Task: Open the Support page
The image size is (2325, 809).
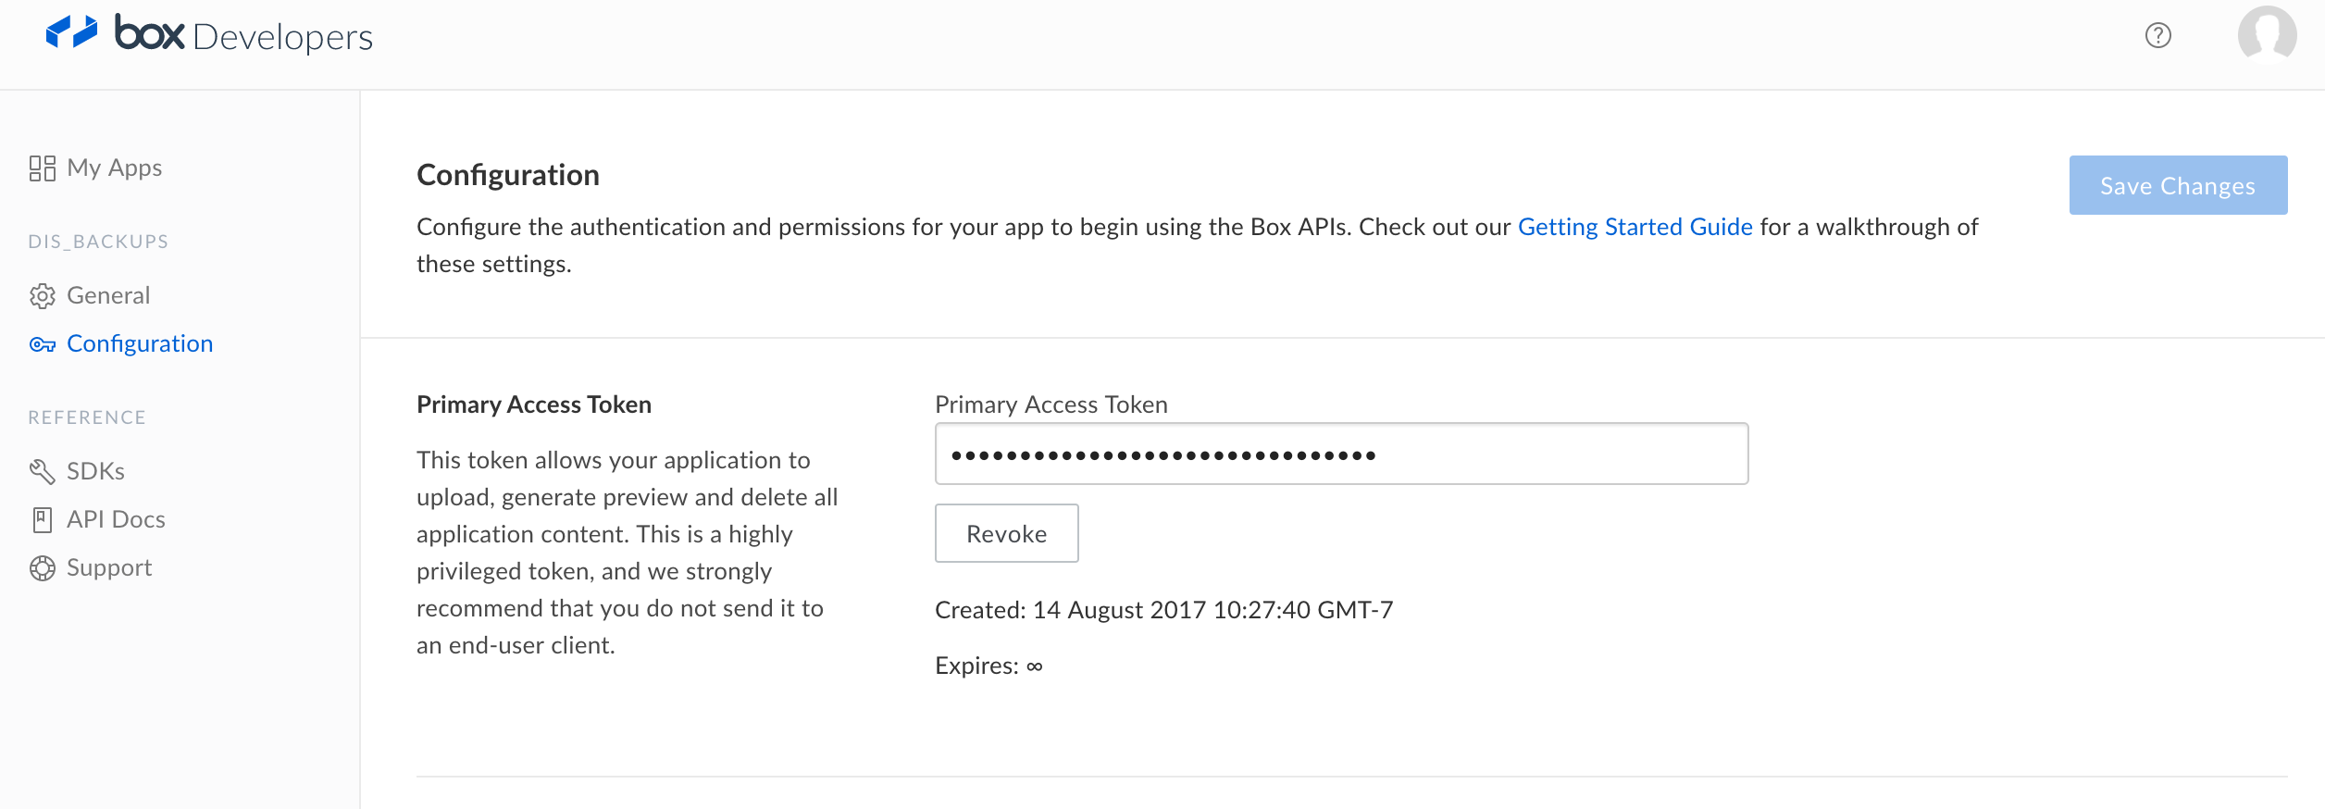Action: pyautogui.click(x=109, y=567)
